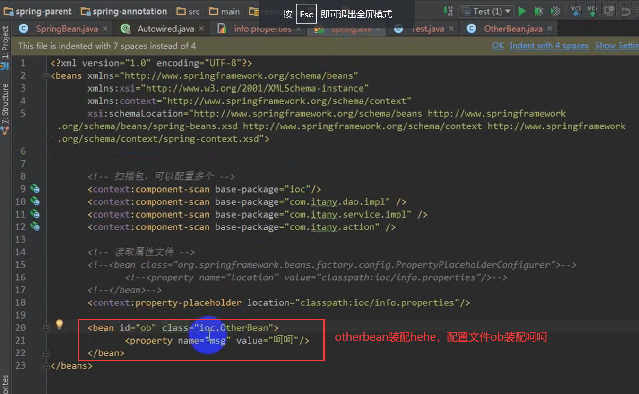Image resolution: width=639 pixels, height=394 pixels.
Task: Click the gutter bean icon on line 11
Action: (35, 214)
